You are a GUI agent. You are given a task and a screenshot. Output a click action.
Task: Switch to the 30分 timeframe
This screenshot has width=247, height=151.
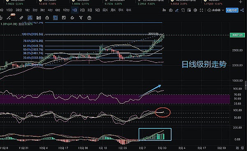[19, 10]
